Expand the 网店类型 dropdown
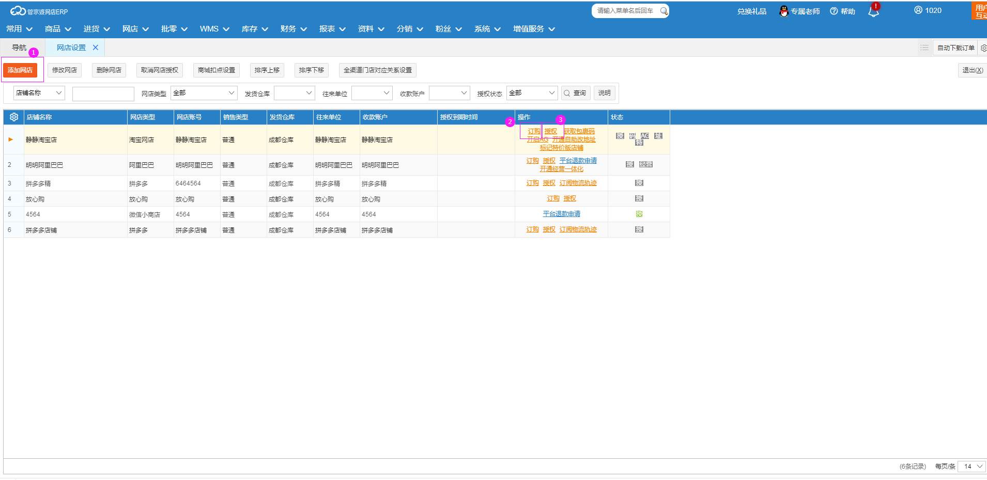Image resolution: width=987 pixels, height=480 pixels. click(x=204, y=93)
